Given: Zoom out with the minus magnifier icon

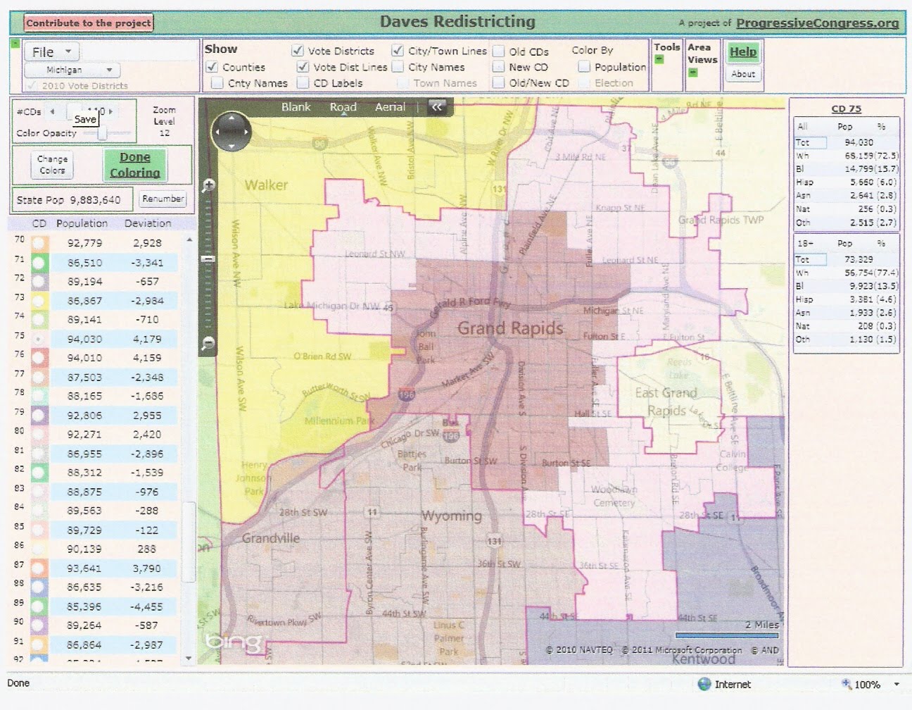Looking at the screenshot, I should tap(208, 344).
